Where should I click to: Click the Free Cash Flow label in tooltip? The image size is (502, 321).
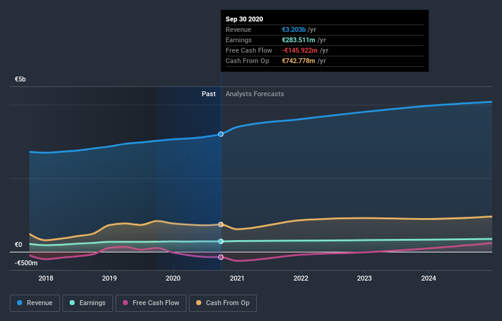click(x=249, y=50)
